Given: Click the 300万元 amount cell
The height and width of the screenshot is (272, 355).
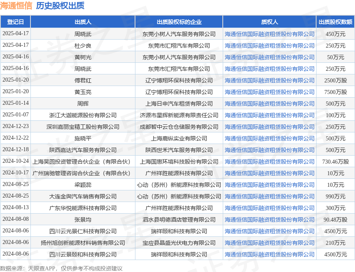Looking at the screenshot, I should (x=335, y=208).
